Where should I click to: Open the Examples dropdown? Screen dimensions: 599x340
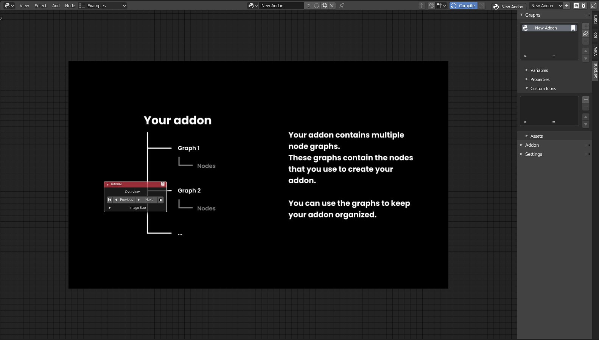click(103, 6)
